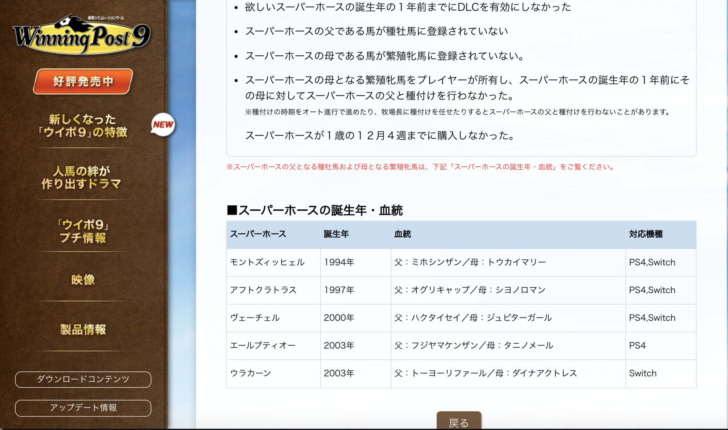Click the 血統 column header
Viewport: 728px width, 430px height.
point(402,234)
